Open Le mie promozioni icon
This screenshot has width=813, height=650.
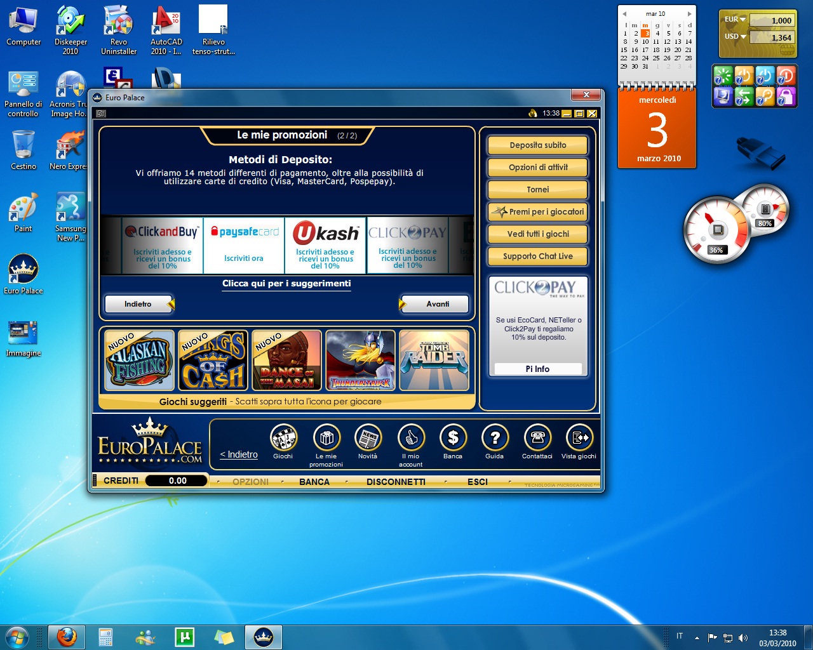326,438
